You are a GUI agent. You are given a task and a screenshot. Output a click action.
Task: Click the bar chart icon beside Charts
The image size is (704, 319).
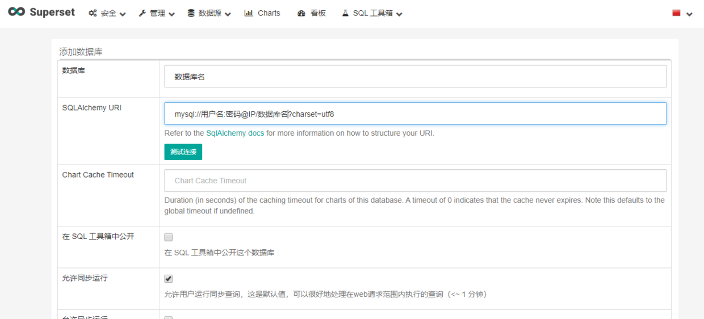(249, 13)
